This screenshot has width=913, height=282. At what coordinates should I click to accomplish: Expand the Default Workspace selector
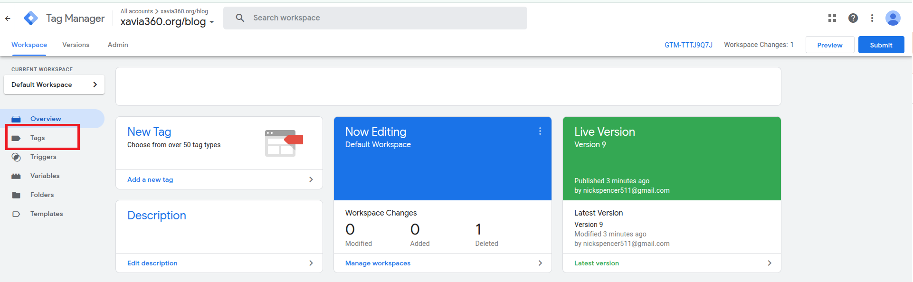pyautogui.click(x=54, y=85)
